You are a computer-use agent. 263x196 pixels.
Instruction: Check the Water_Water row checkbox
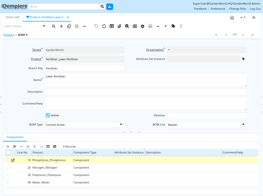tap(8, 182)
